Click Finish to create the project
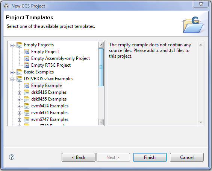 coord(150,157)
